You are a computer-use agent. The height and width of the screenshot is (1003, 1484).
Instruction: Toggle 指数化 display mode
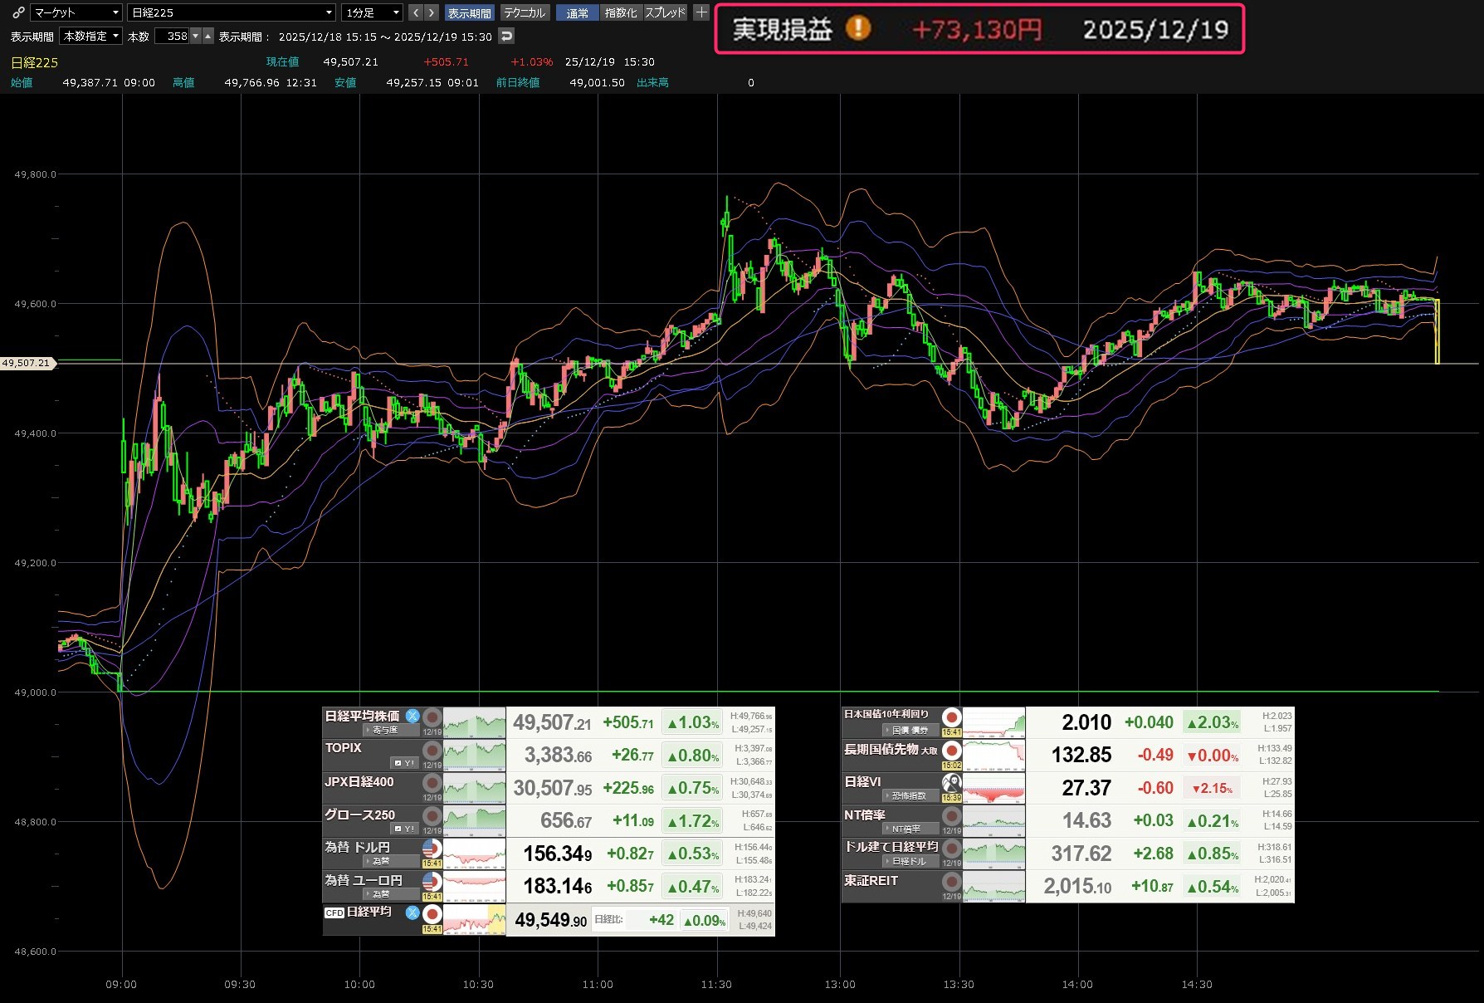tap(621, 12)
